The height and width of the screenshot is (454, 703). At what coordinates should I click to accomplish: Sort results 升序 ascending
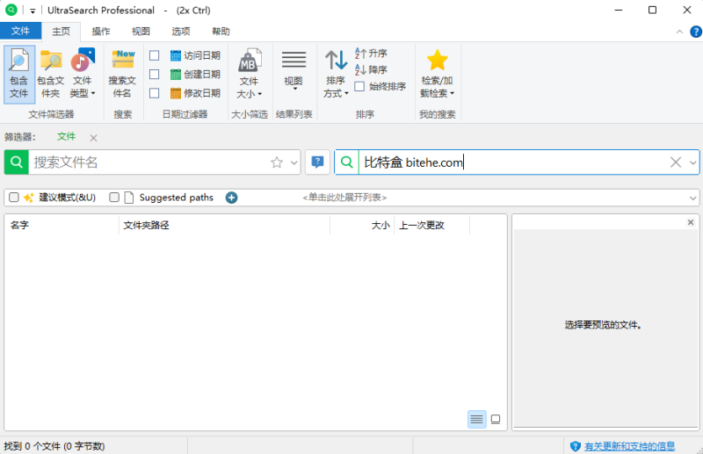tap(371, 54)
